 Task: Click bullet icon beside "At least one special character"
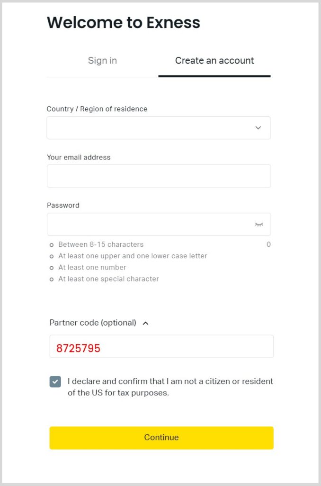click(x=52, y=279)
